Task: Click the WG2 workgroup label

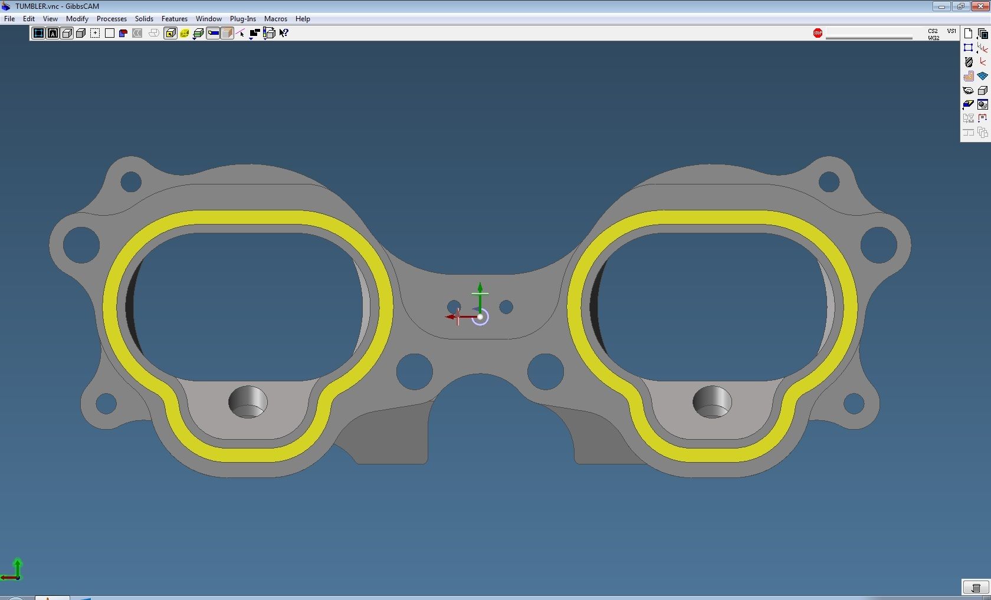Action: coord(933,38)
